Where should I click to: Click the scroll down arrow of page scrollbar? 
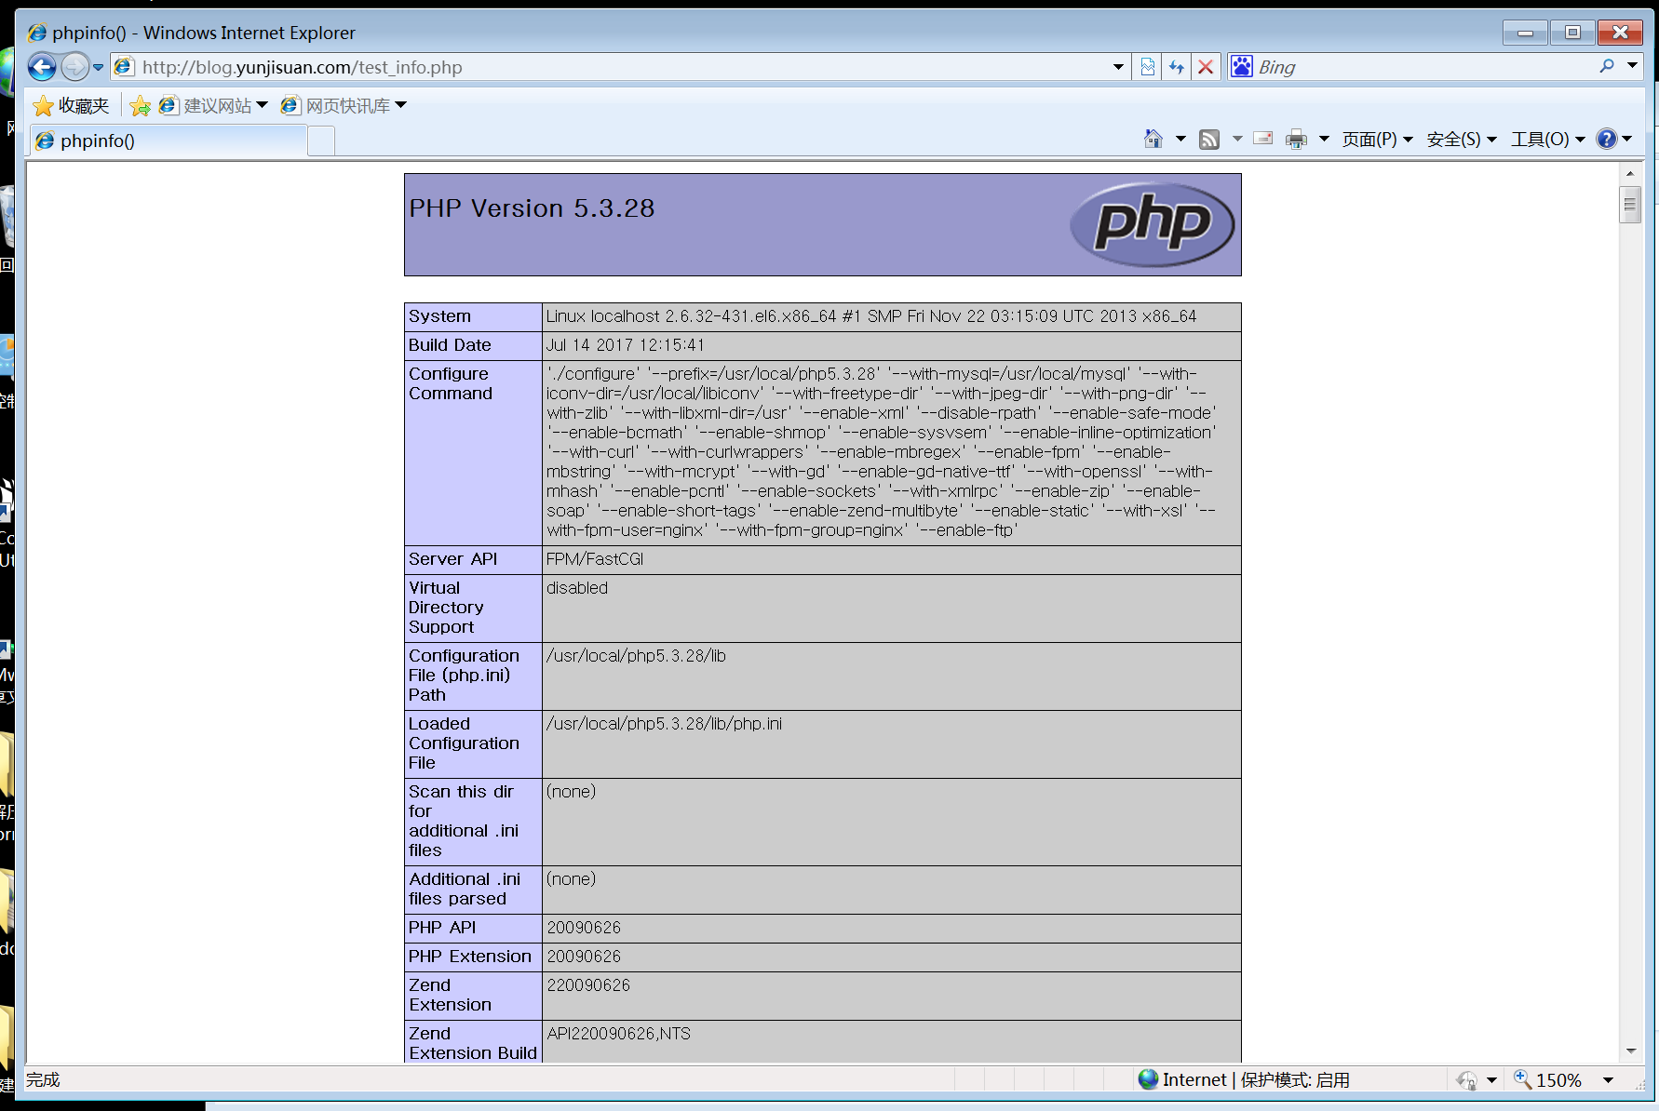[1630, 1051]
